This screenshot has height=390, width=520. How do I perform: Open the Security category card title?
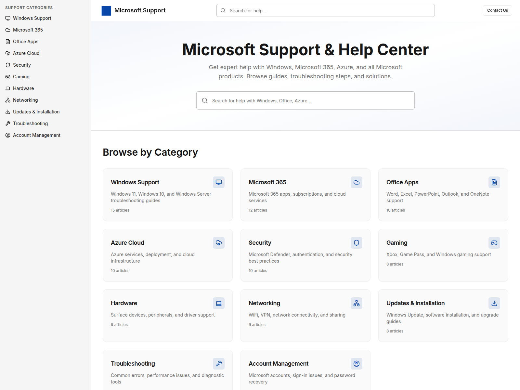click(x=260, y=243)
